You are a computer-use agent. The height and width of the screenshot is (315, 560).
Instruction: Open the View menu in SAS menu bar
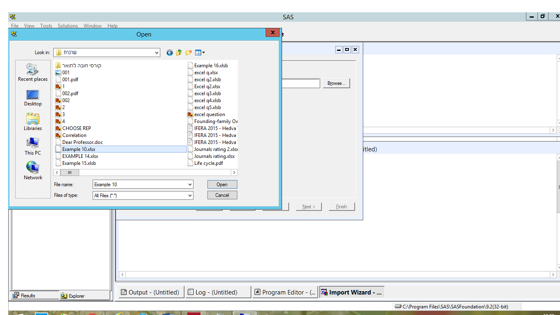pyautogui.click(x=29, y=26)
